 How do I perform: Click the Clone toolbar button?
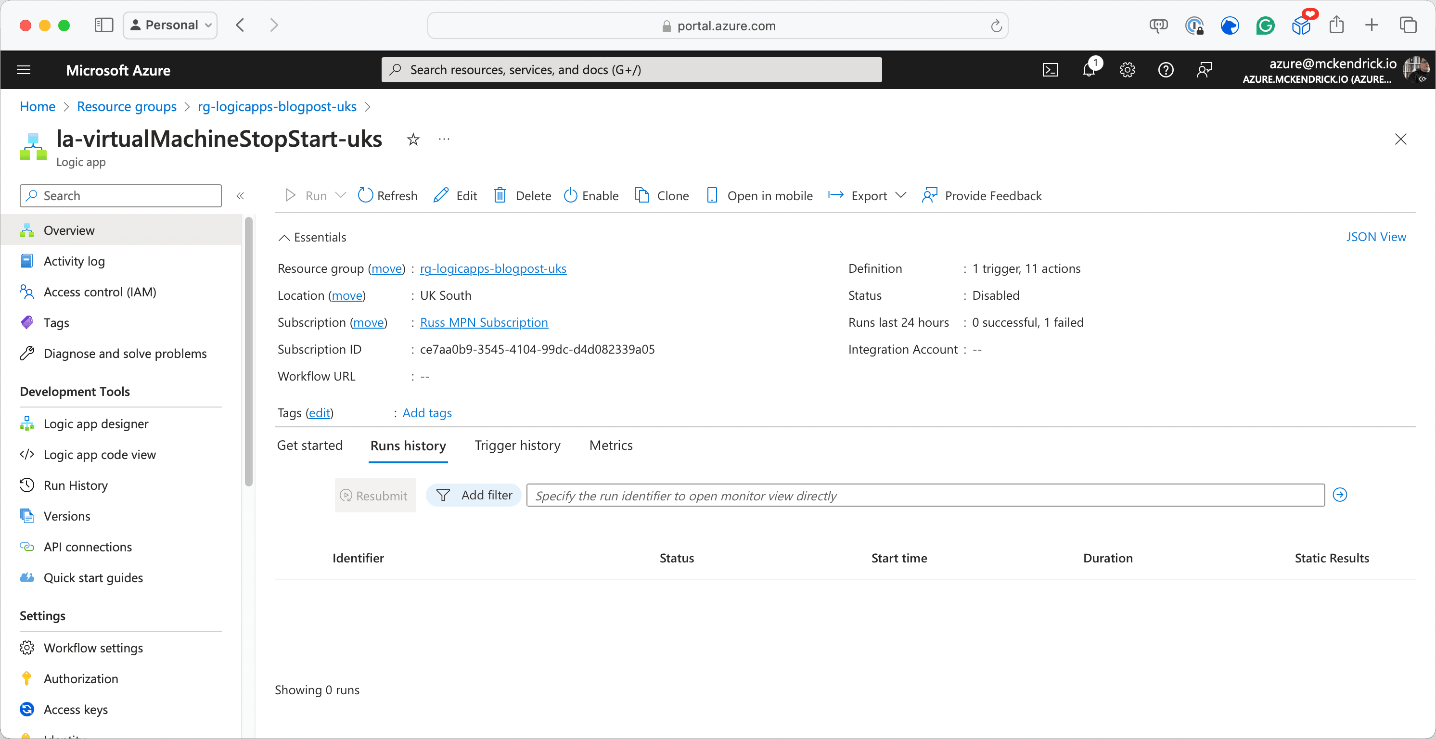click(x=662, y=196)
